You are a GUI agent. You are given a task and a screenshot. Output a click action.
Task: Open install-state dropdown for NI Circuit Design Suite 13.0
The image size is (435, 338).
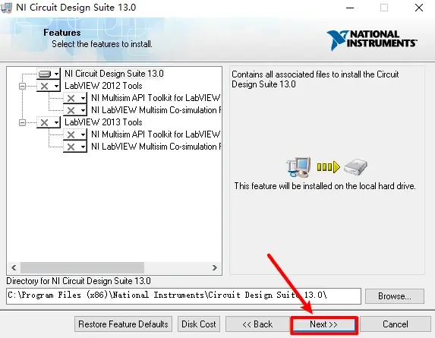coord(49,74)
